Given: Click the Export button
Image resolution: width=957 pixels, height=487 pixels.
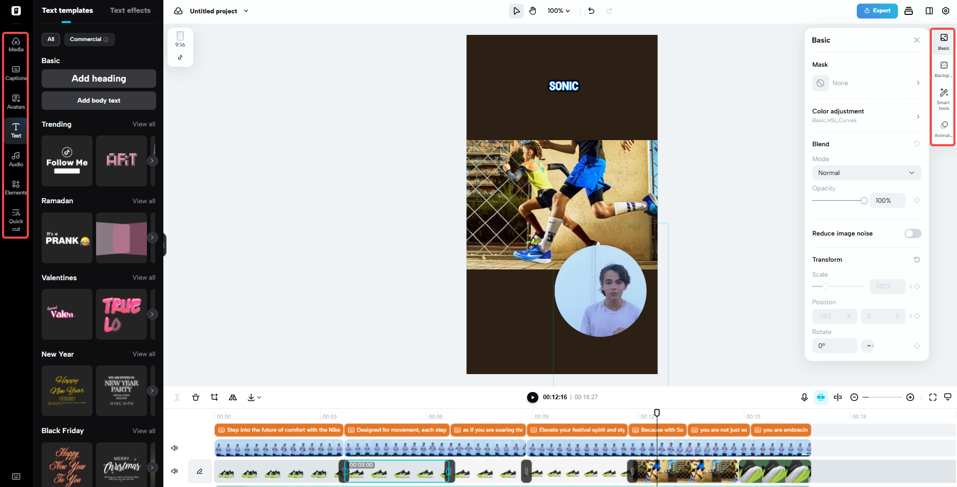Looking at the screenshot, I should [x=877, y=10].
